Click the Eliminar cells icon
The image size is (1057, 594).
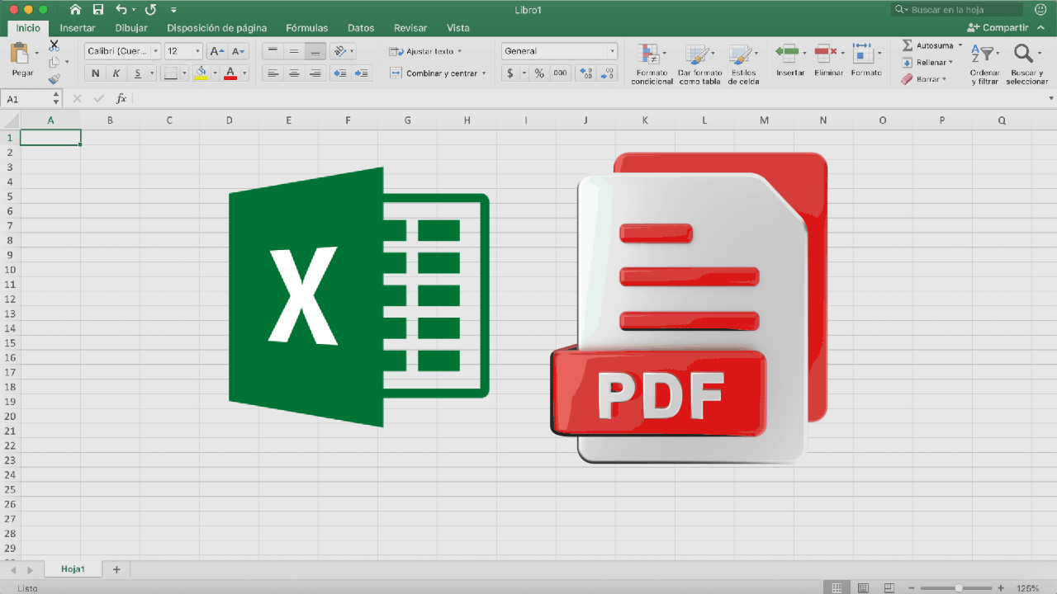[x=825, y=53]
